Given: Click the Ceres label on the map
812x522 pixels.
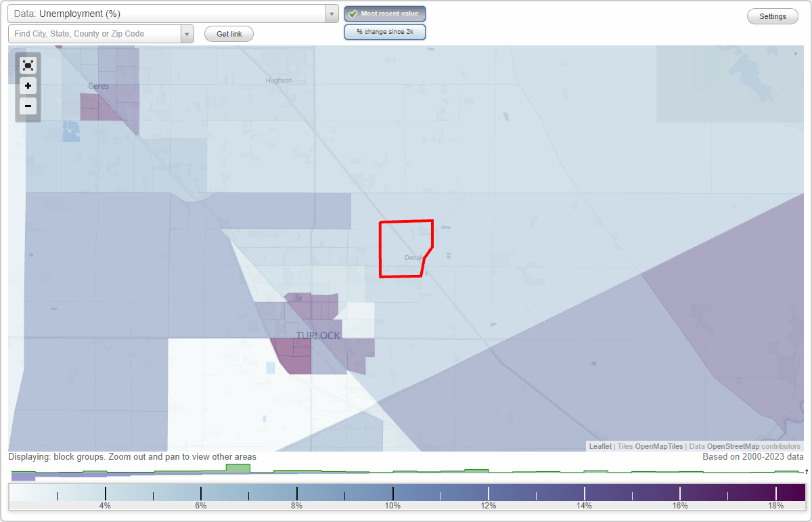Looking at the screenshot, I should tap(99, 86).
